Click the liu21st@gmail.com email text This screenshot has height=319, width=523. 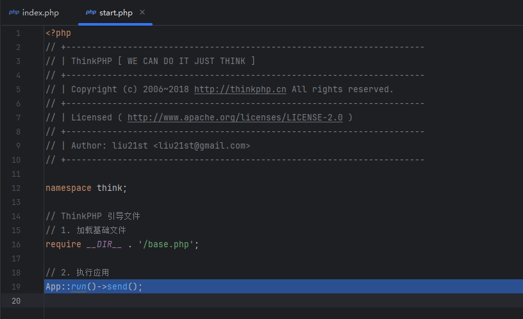[201, 145]
